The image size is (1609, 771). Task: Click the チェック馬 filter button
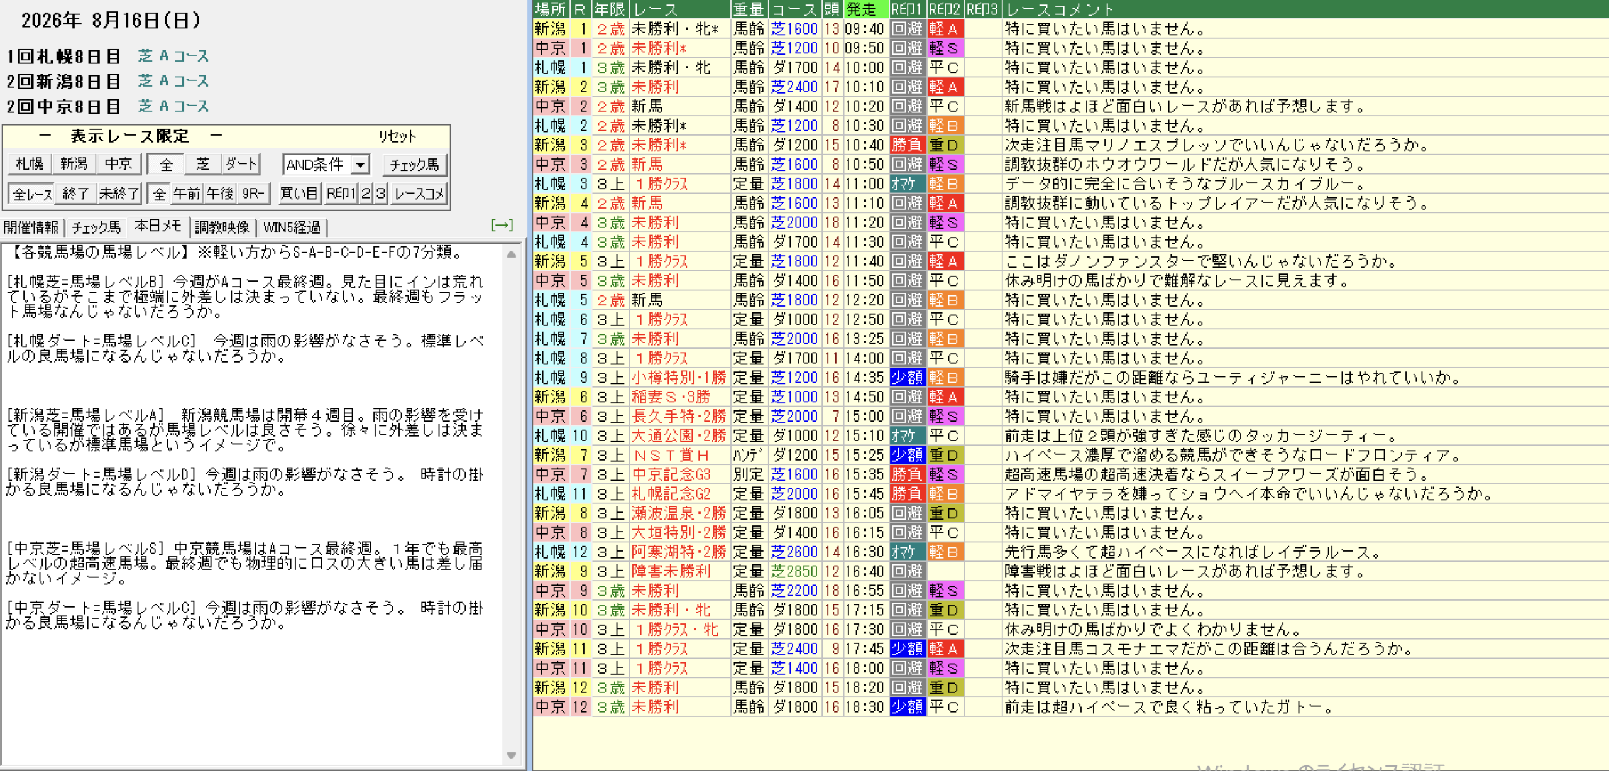[414, 165]
